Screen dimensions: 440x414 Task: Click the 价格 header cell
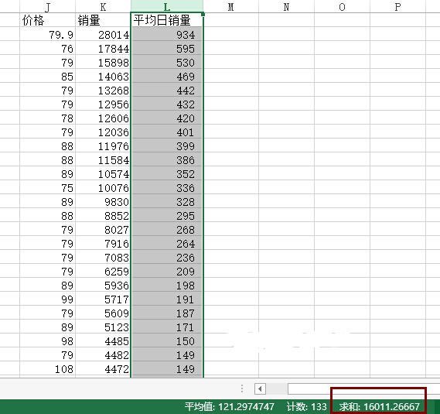point(47,20)
